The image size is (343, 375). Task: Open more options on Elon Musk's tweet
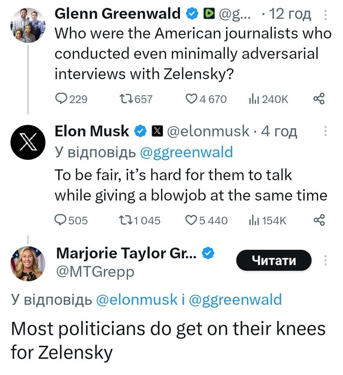pos(325,131)
